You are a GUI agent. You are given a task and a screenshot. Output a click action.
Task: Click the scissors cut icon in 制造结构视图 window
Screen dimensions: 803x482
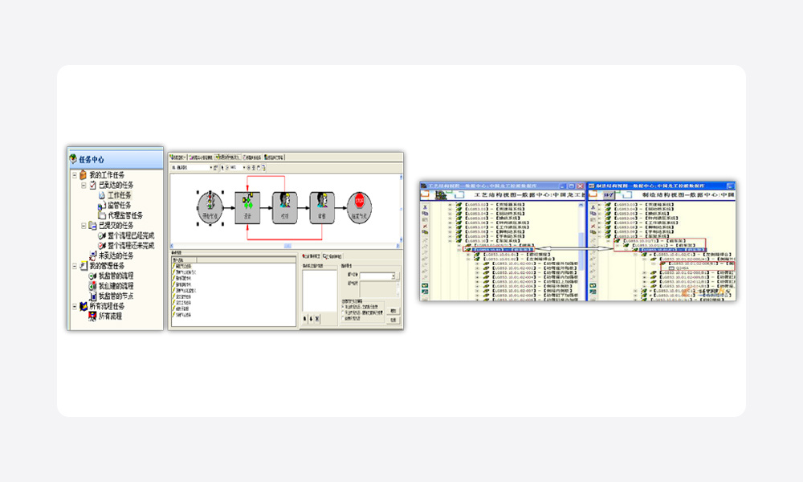point(593,207)
